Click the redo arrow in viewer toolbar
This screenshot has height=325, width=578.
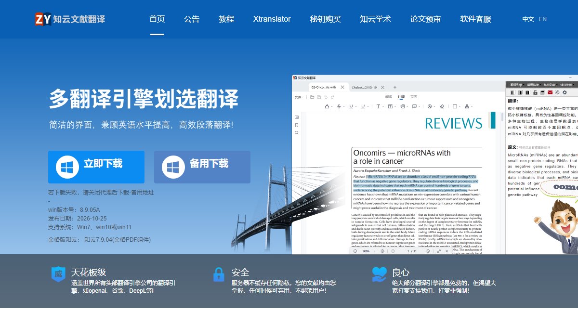332,97
